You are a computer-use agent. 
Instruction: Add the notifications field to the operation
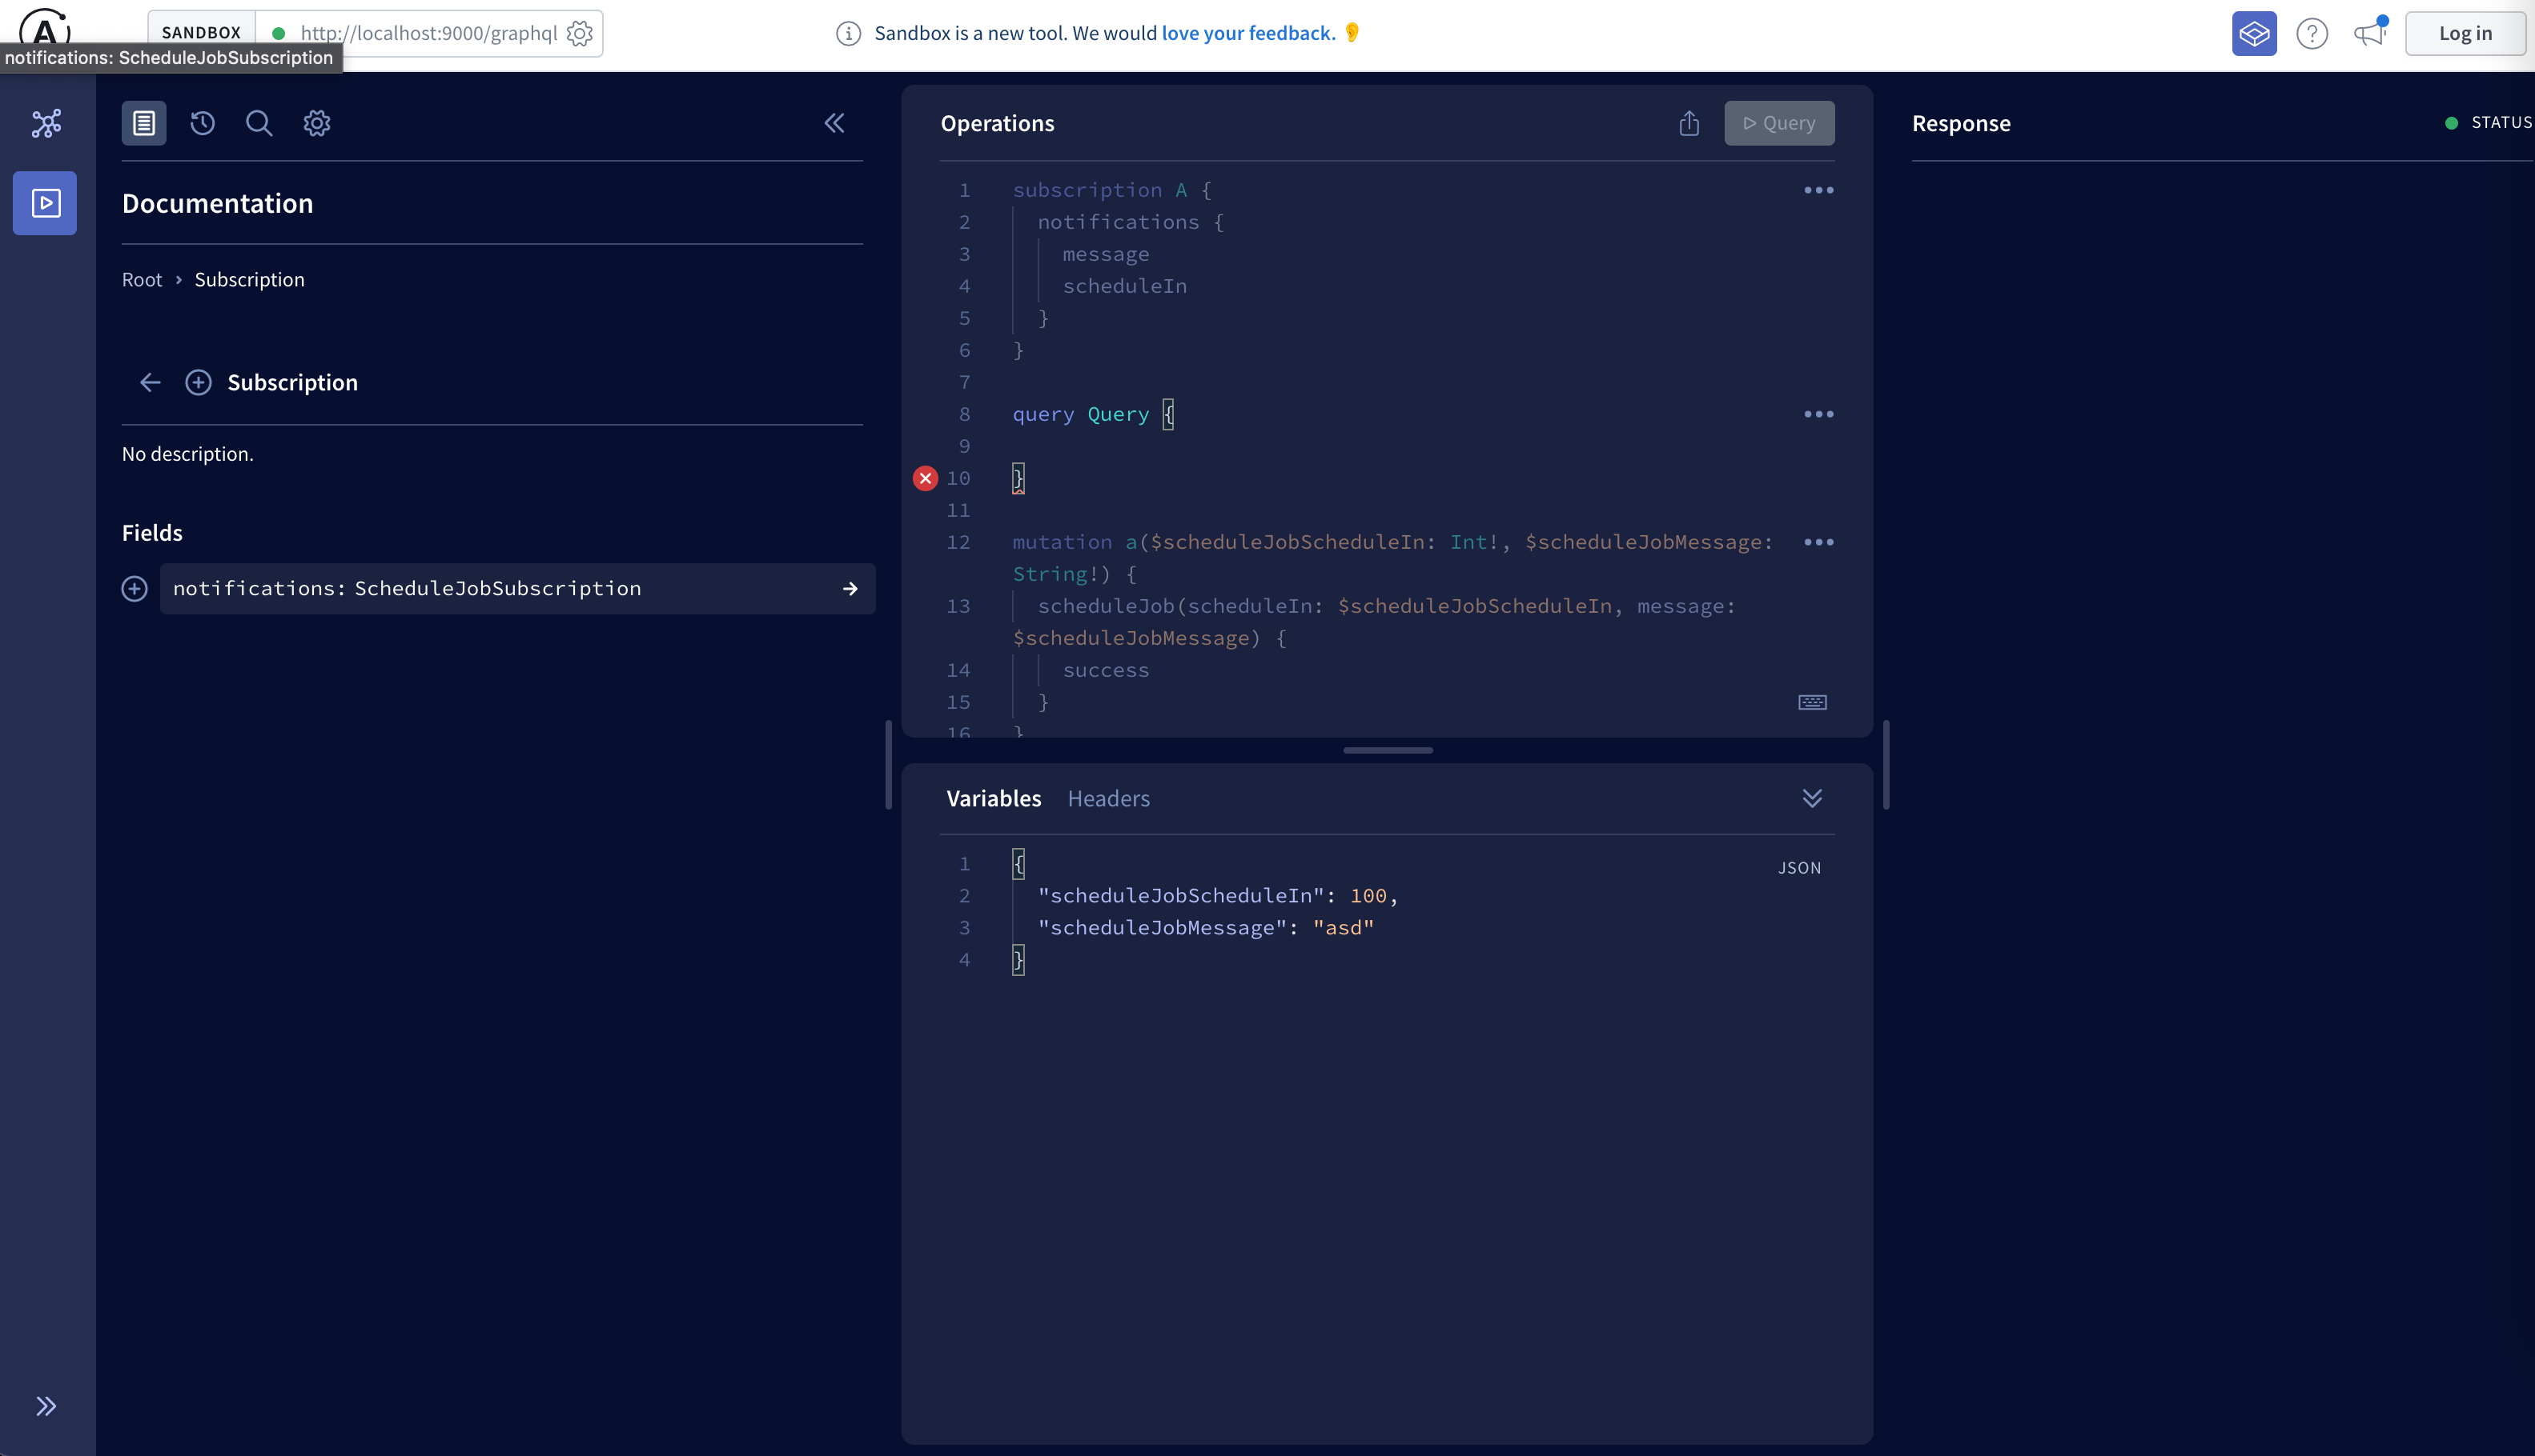click(x=134, y=588)
